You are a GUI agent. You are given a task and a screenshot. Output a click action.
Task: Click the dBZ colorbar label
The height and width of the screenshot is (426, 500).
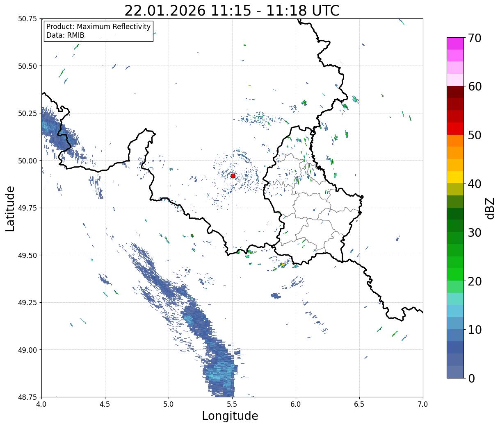point(490,208)
